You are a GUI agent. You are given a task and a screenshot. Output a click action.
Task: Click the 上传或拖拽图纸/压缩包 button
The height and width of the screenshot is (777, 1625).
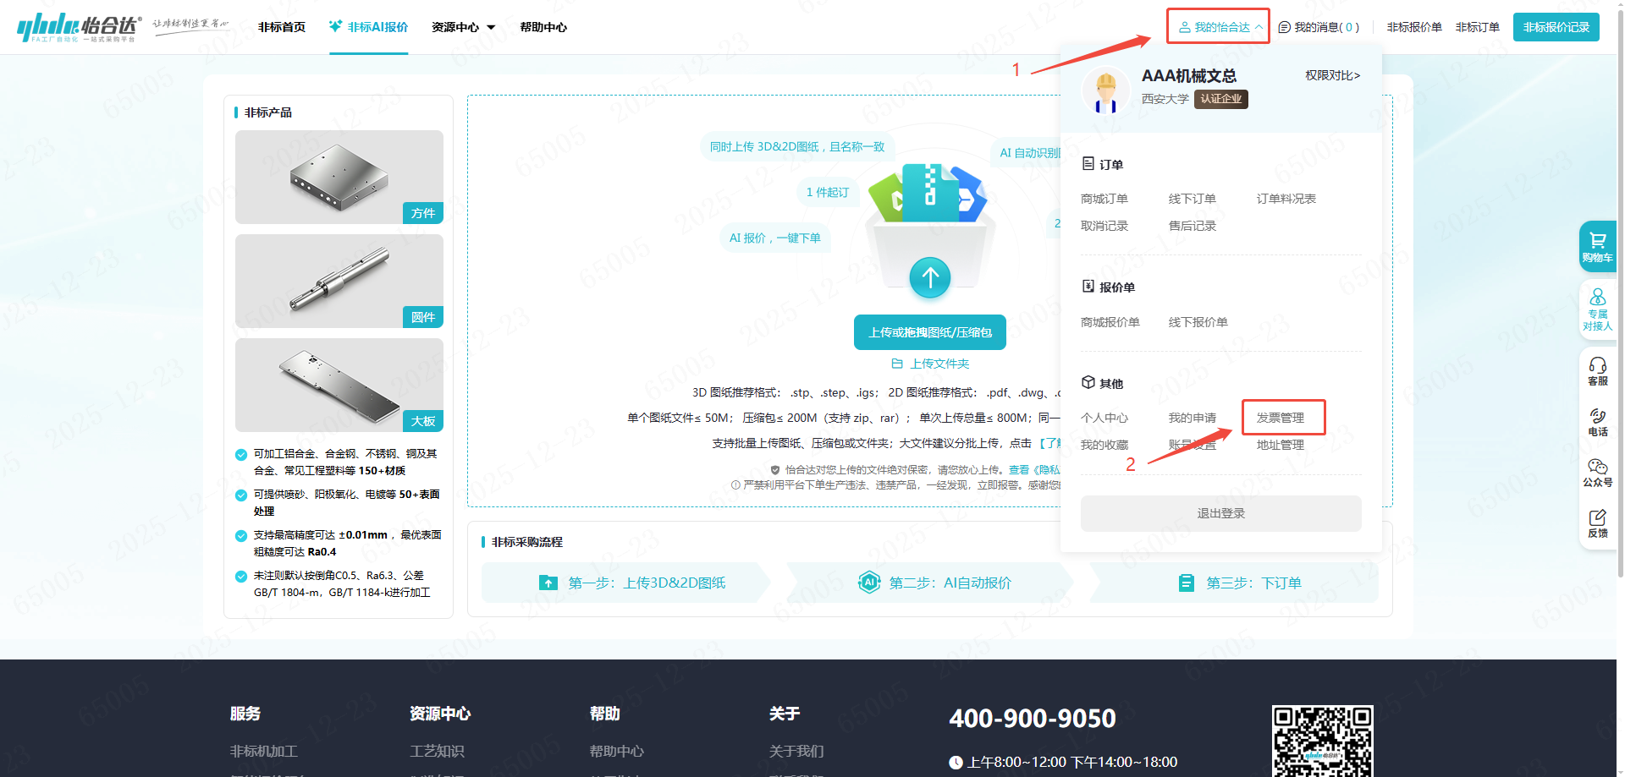pyautogui.click(x=930, y=332)
